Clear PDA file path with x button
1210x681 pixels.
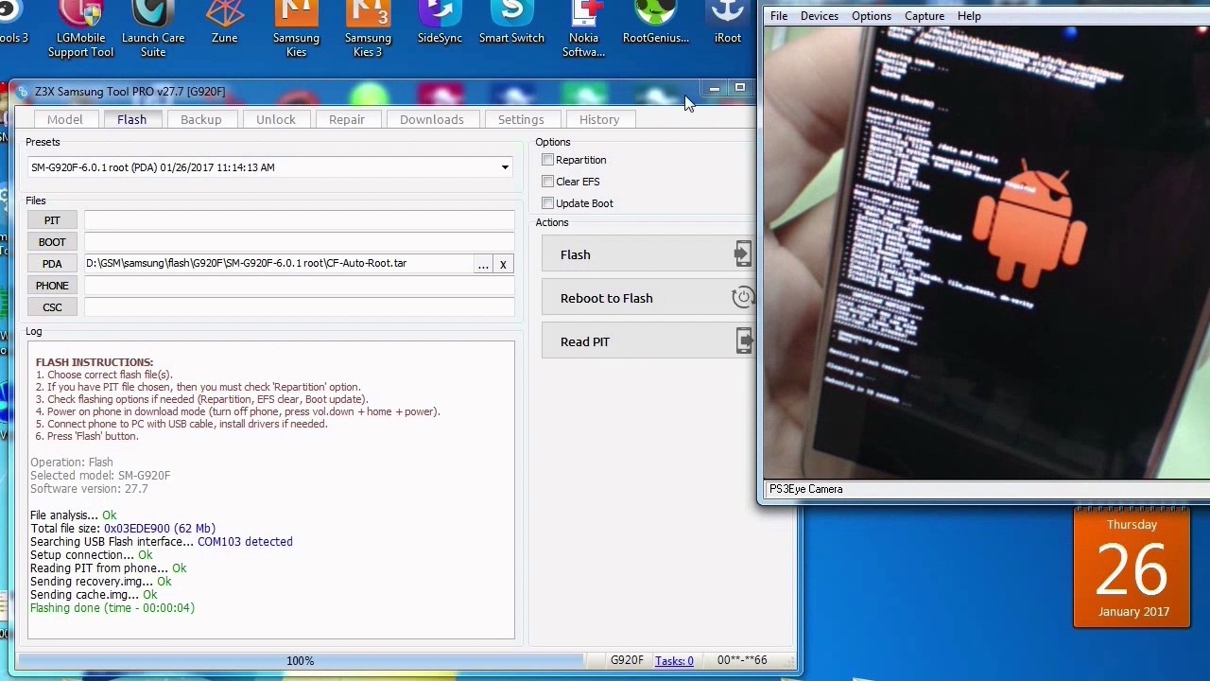pyautogui.click(x=503, y=264)
